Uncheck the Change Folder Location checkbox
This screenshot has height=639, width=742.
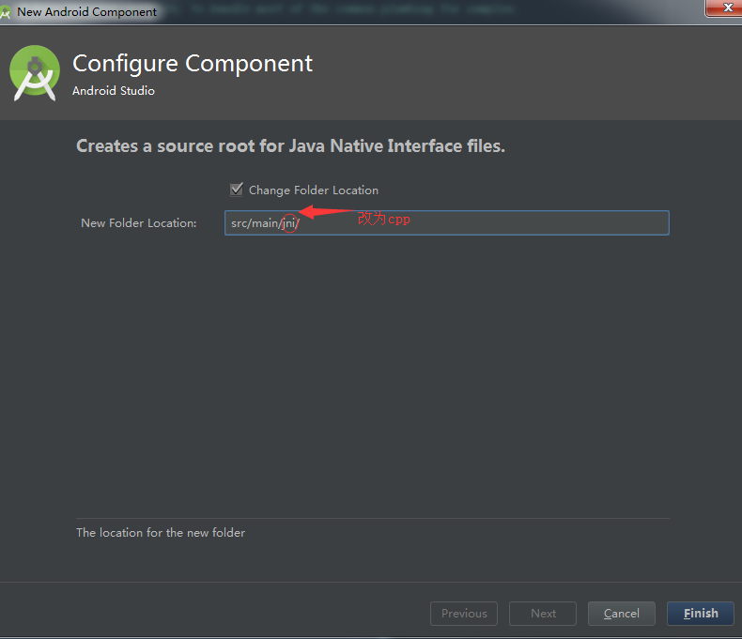(x=237, y=190)
